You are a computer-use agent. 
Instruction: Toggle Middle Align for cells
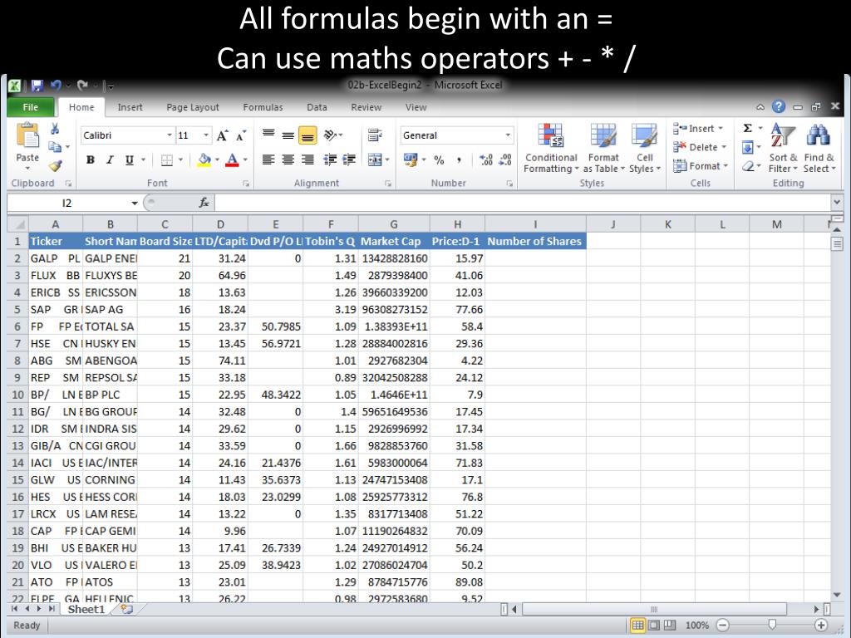click(288, 135)
